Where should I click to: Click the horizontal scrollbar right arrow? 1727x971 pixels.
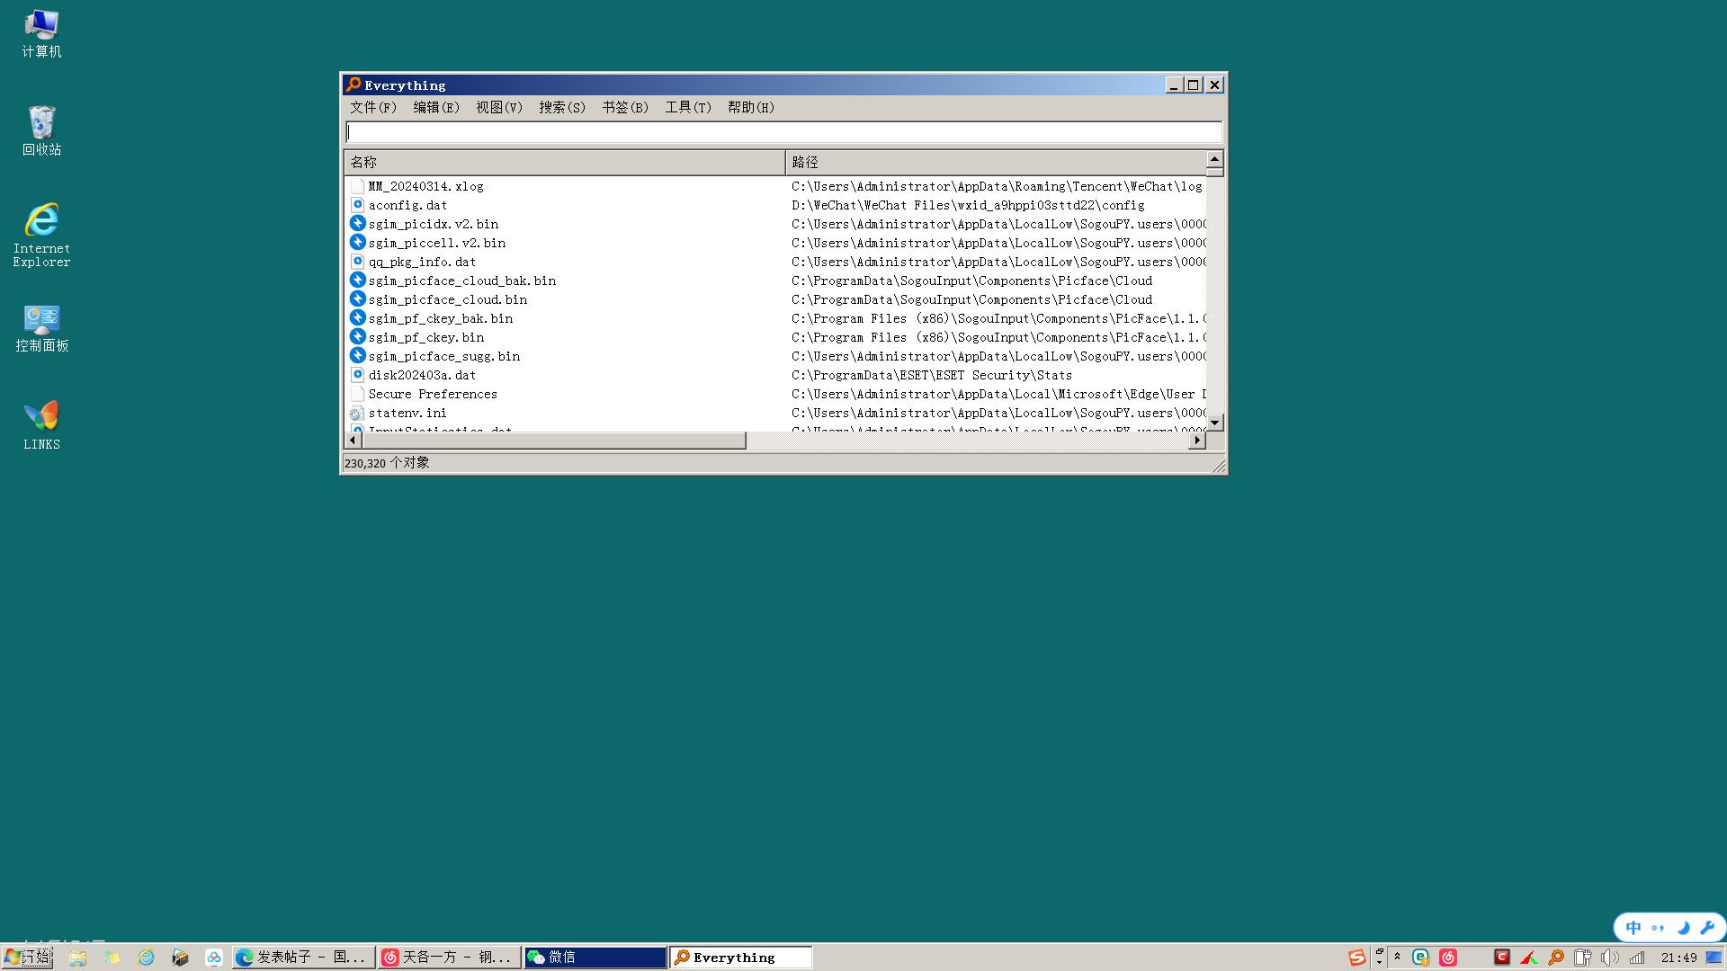[x=1196, y=441]
